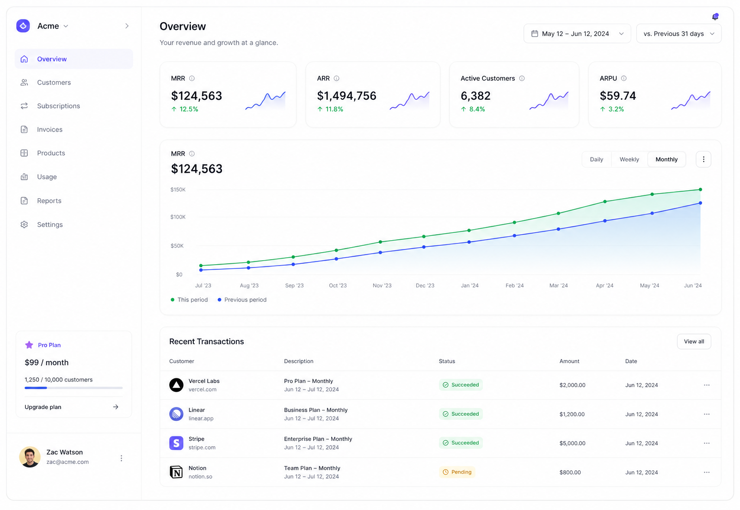This screenshot has height=510, width=740.
Task: Open Zac Watson account menu dots
Action: coord(121,458)
